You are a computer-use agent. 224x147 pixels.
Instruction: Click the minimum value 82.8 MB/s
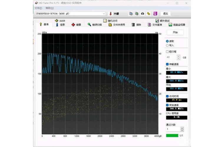click(x=177, y=73)
